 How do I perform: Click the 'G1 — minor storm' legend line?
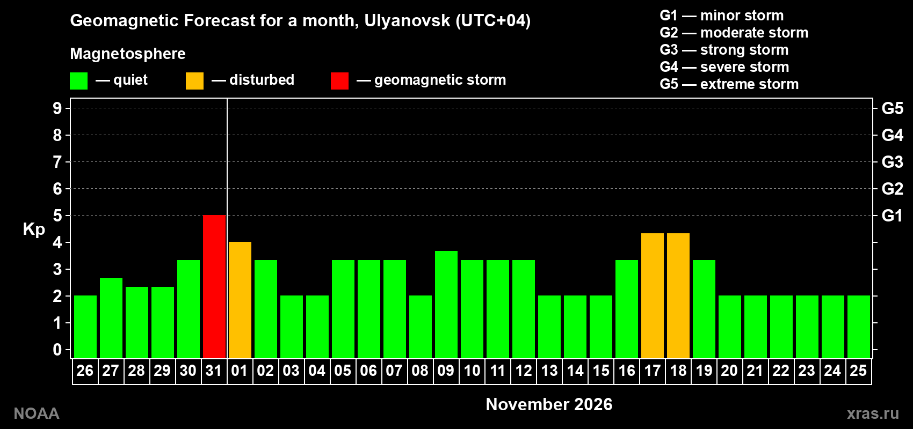(722, 16)
